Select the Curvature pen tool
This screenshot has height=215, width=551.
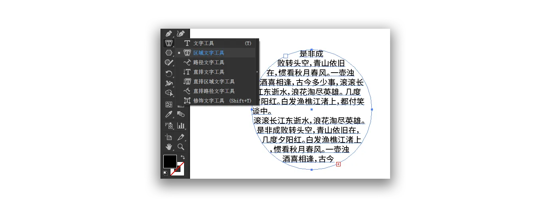[181, 34]
